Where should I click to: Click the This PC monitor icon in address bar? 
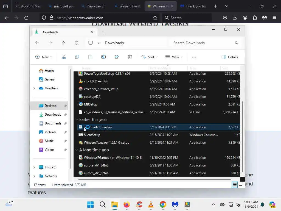(91, 43)
